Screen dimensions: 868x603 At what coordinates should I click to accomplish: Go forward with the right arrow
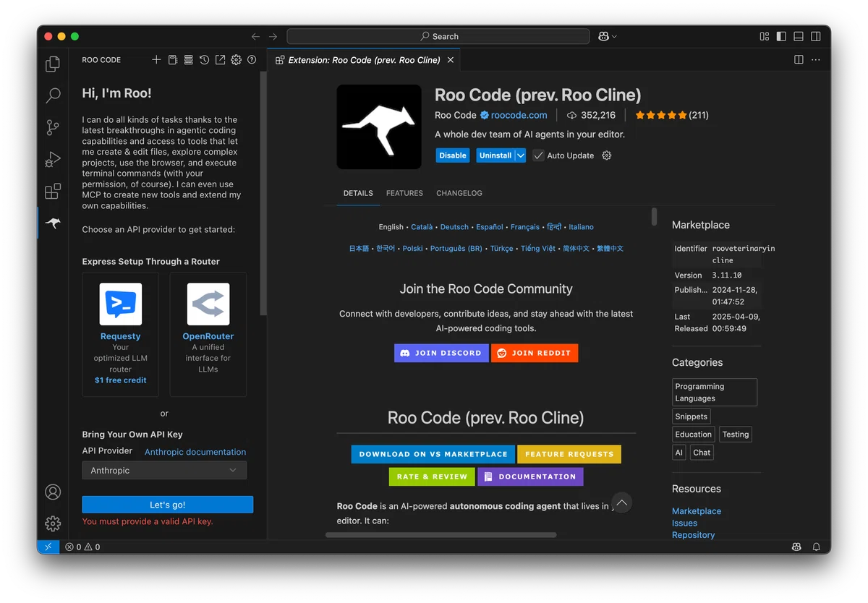[x=273, y=36]
